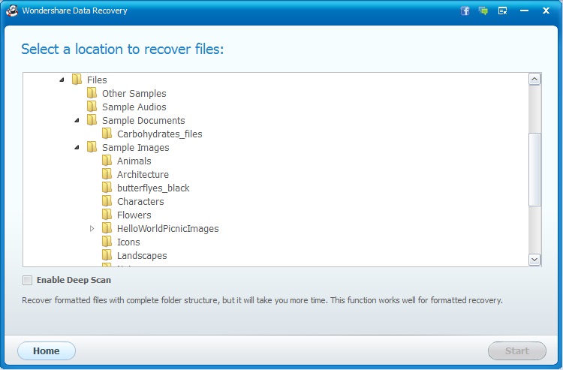563x370 pixels.
Task: Select the Sample Images label
Action: [x=135, y=148]
